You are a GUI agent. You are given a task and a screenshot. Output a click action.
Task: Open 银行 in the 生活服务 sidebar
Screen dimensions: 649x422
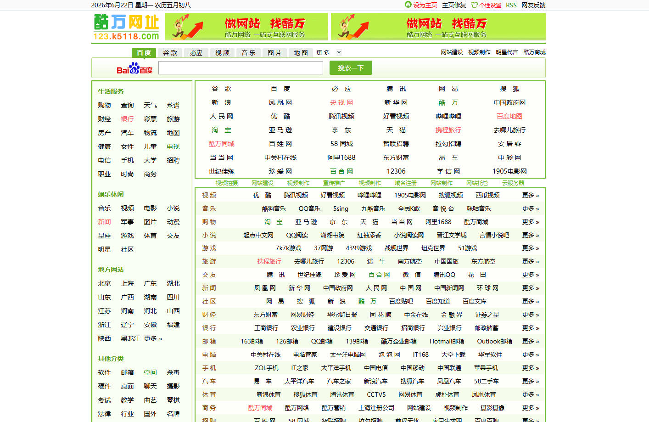point(127,119)
